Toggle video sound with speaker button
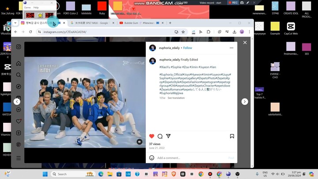This screenshot has height=179, width=318. [x=139, y=142]
